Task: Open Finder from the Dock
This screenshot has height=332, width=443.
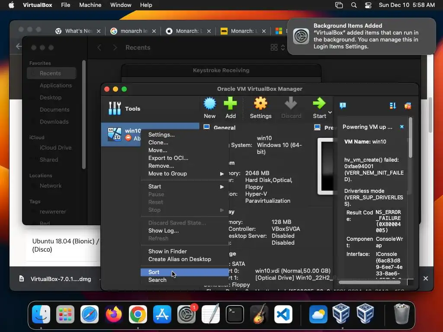Action: pos(41,314)
